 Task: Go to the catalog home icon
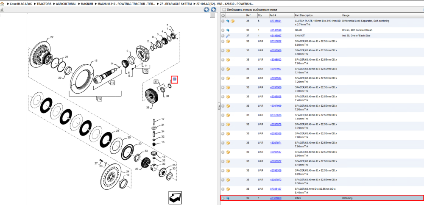click(2, 4)
